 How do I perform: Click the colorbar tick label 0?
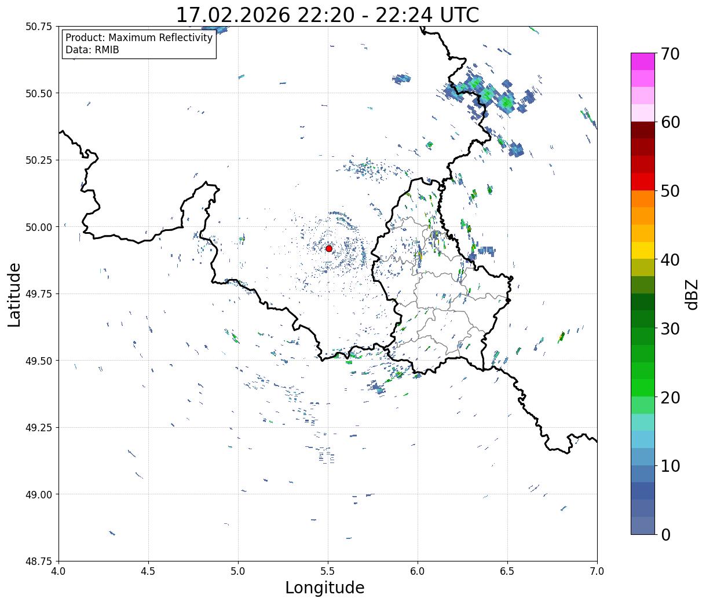pos(665,535)
